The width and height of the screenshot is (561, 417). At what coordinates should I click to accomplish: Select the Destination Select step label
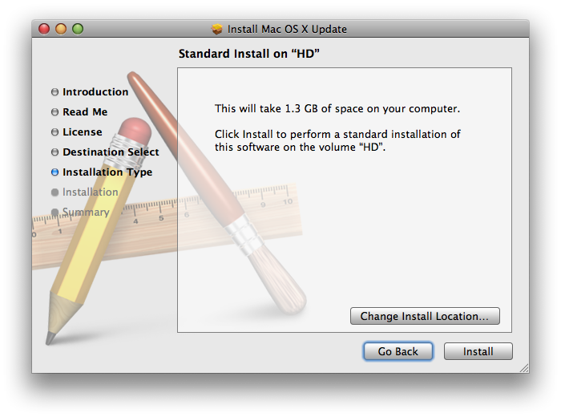pyautogui.click(x=111, y=152)
